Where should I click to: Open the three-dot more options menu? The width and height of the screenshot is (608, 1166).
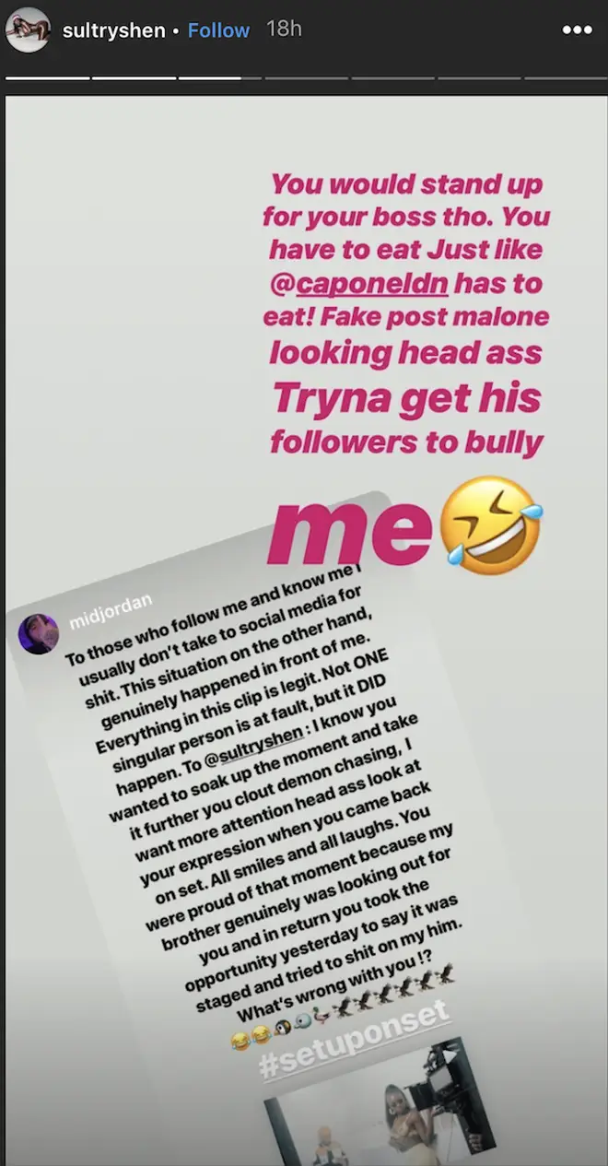(577, 30)
